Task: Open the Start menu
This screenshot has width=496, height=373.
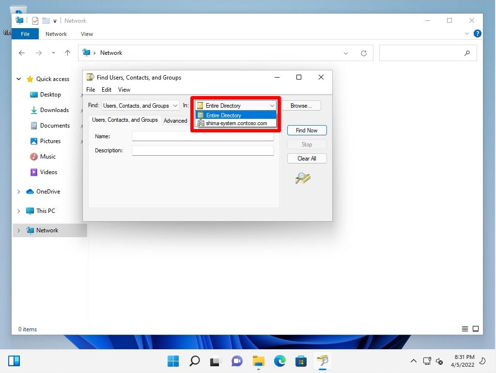Action: [x=173, y=361]
